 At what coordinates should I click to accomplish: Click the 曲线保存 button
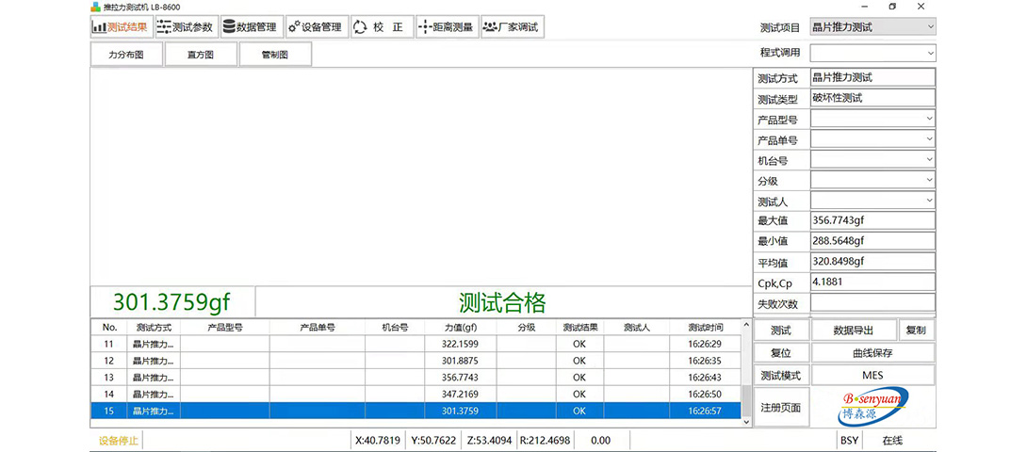pos(872,353)
